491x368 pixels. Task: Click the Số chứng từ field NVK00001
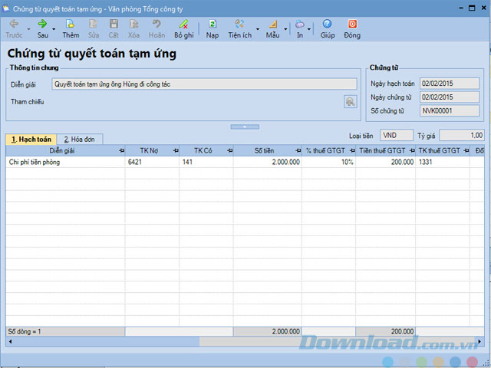(x=449, y=110)
